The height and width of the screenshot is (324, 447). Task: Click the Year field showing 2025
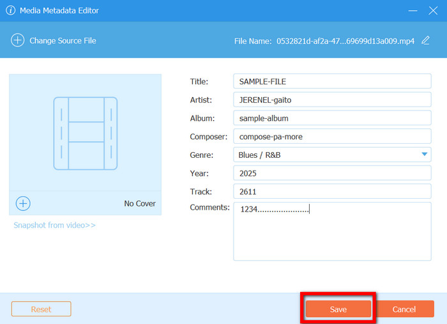[x=332, y=173]
